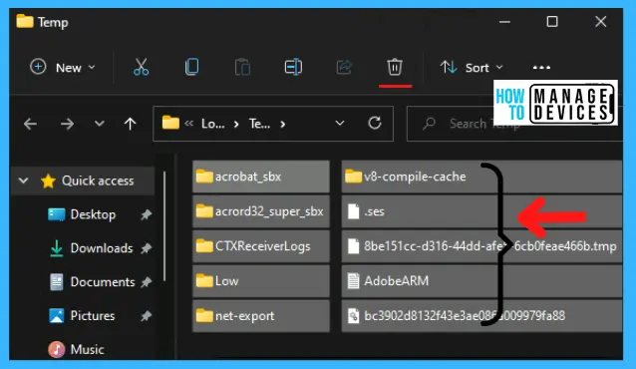This screenshot has height=369, width=636.
Task: Go up one folder level
Action: click(x=130, y=124)
